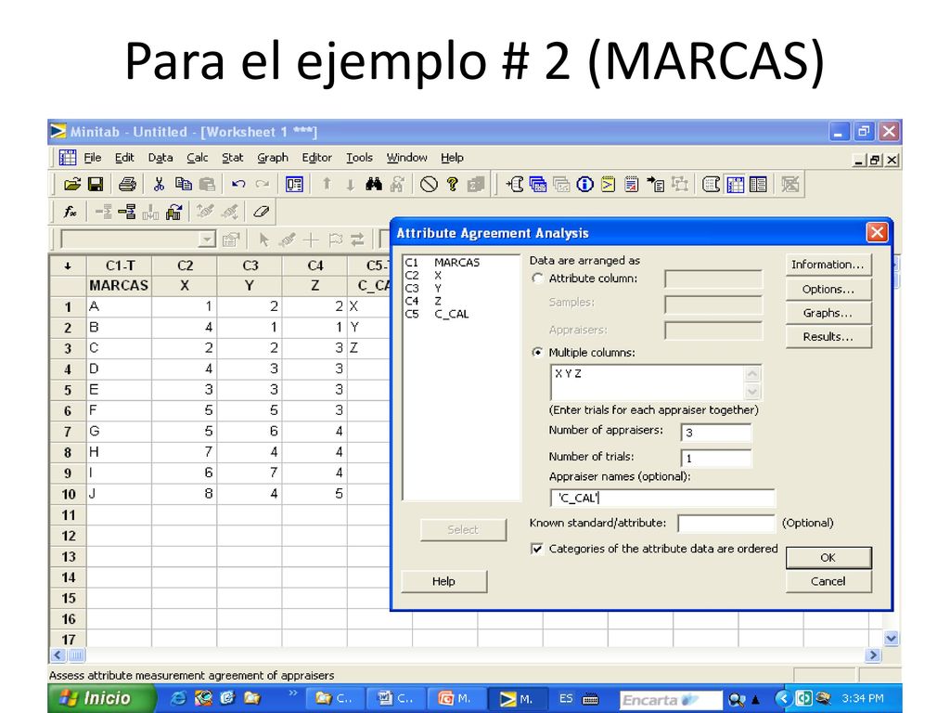The width and height of the screenshot is (950, 713).
Task: Click the worksheet vertical scrollbar down arrow
Action: 891,638
